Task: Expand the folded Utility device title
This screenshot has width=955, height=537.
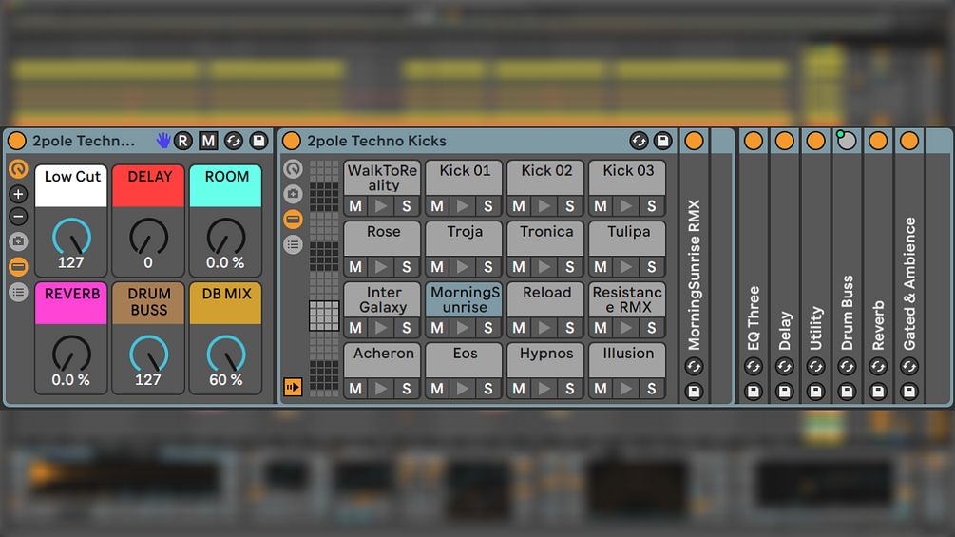Action: point(815,328)
